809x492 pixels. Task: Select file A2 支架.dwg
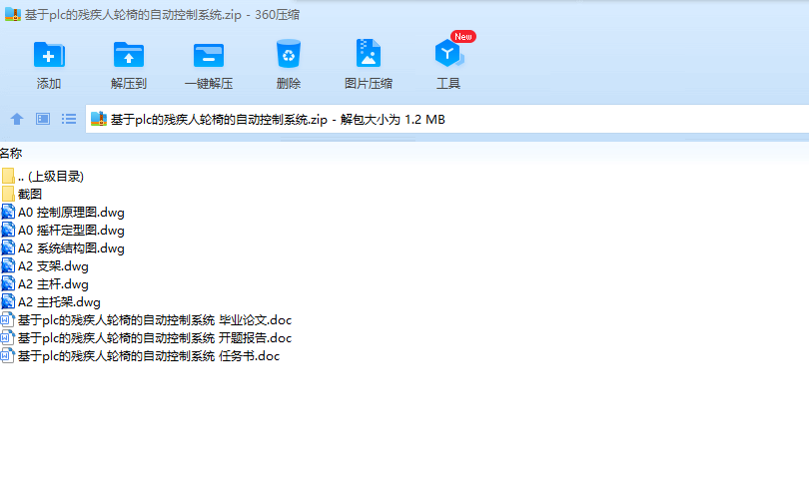(45, 266)
